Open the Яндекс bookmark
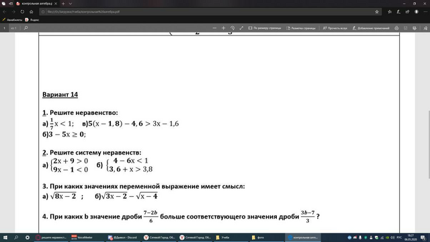The image size is (430, 242). point(32,19)
